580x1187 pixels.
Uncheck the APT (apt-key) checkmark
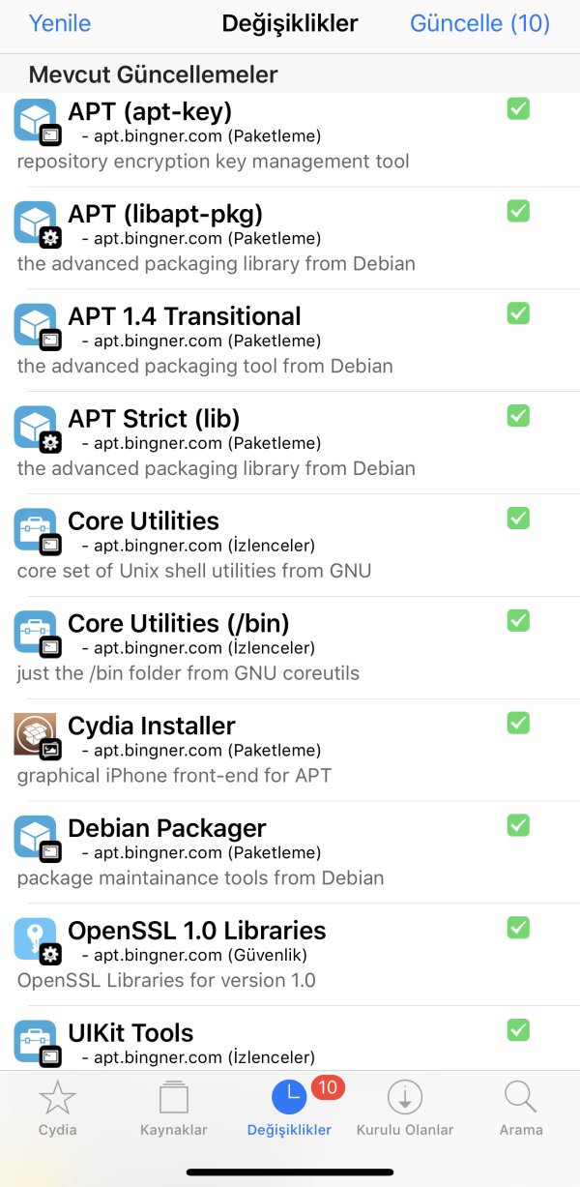tap(518, 108)
